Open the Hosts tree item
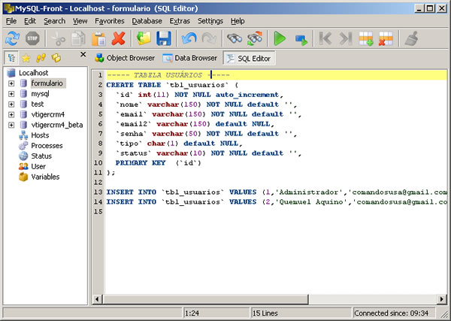Screen dimensions: 451x321 (40, 135)
